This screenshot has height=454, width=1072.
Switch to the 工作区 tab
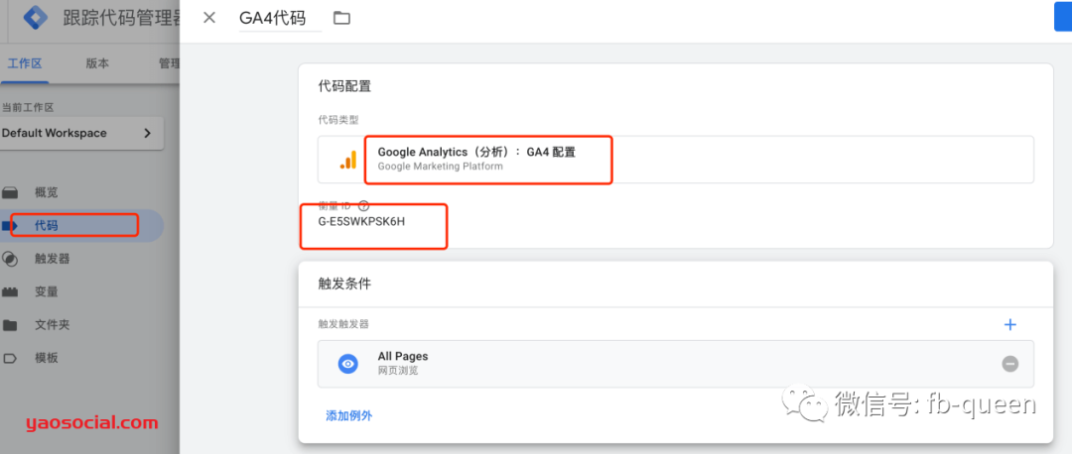pyautogui.click(x=25, y=63)
